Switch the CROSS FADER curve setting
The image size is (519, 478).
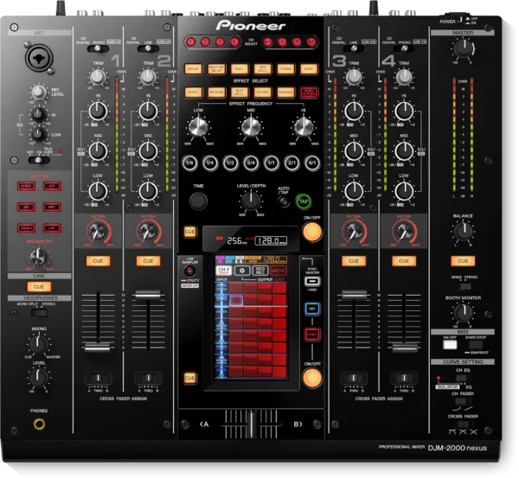click(x=463, y=424)
